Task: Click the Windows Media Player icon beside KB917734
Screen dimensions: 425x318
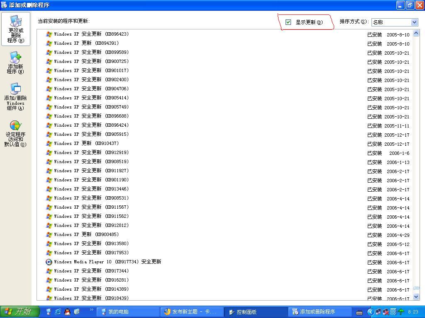Action: pos(49,262)
